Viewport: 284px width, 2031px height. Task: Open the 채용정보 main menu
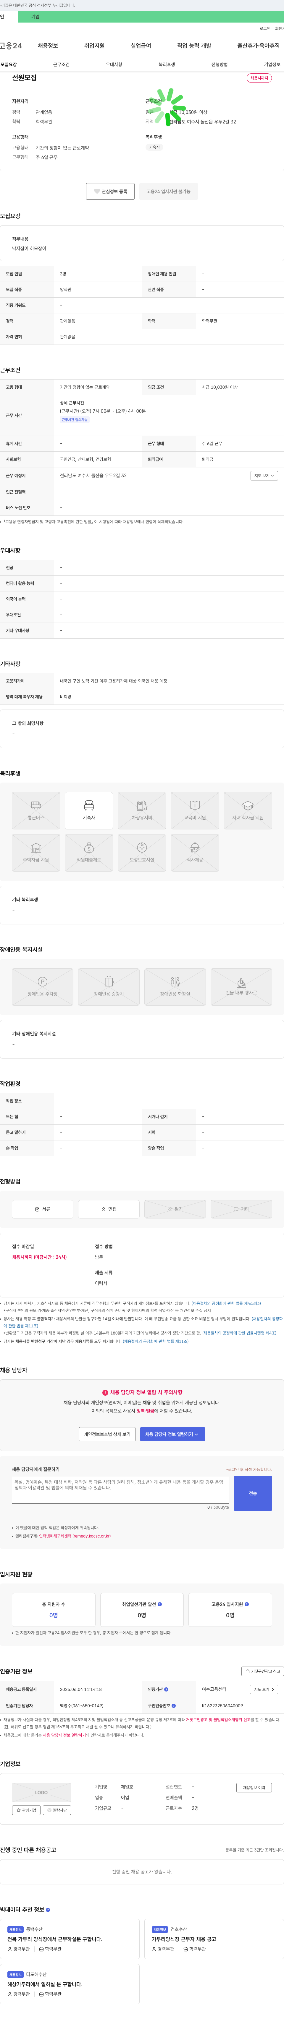[48, 46]
